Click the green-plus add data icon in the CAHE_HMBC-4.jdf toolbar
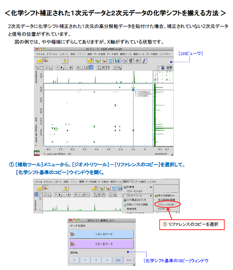Viewport: 233px width, 270px height. point(97,61)
